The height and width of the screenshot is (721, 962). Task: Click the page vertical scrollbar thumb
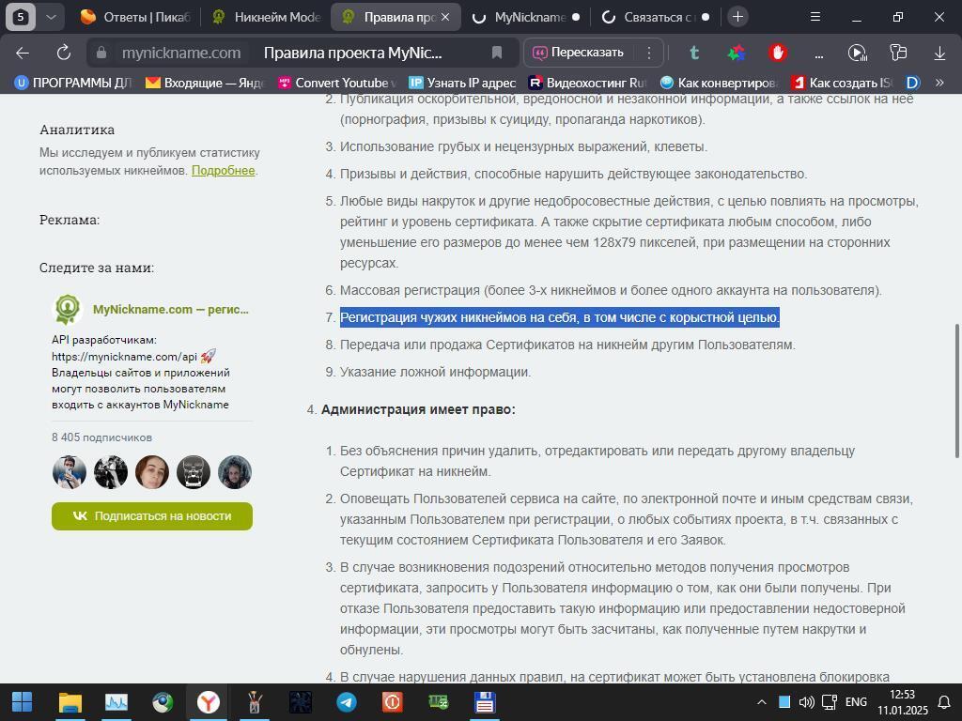tap(956, 390)
